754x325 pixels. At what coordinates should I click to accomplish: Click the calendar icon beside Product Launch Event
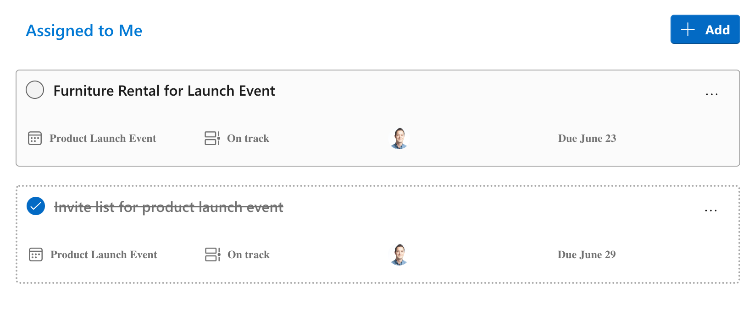[x=34, y=138]
